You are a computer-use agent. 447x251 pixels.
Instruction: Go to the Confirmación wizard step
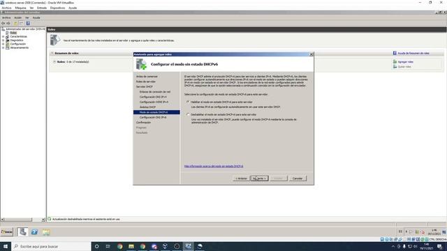click(143, 123)
